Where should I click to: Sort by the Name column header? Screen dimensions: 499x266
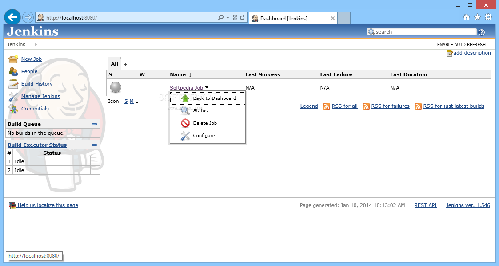(181, 74)
